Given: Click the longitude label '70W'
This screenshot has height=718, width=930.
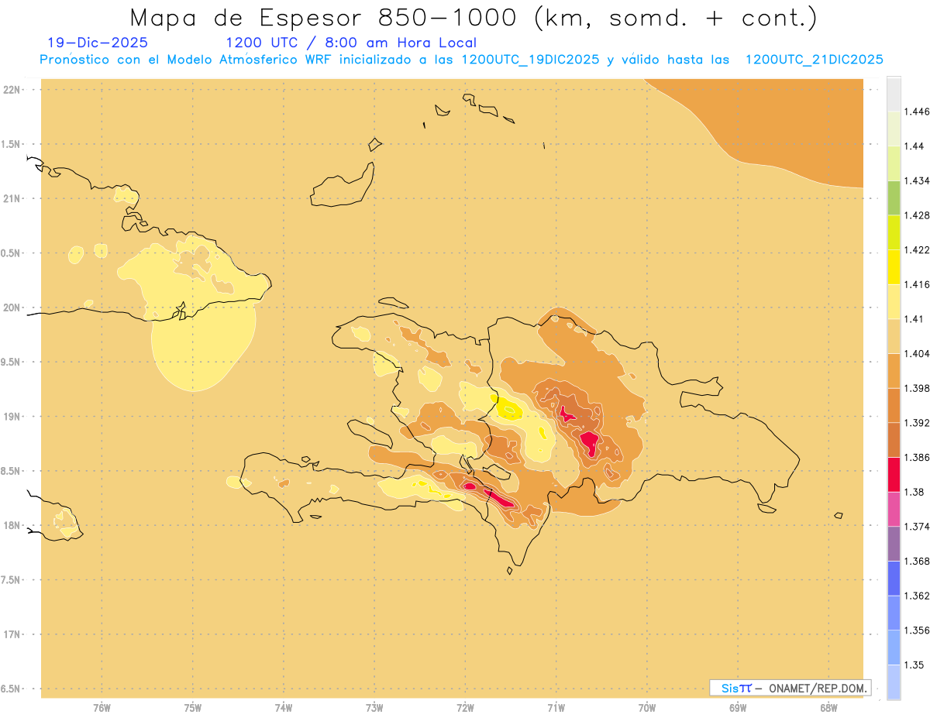Looking at the screenshot, I should tap(647, 707).
